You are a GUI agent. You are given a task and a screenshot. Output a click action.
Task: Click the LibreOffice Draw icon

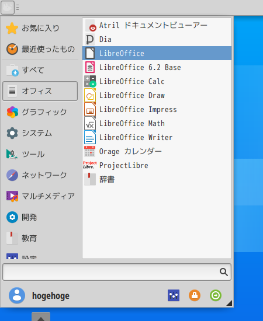[90, 95]
